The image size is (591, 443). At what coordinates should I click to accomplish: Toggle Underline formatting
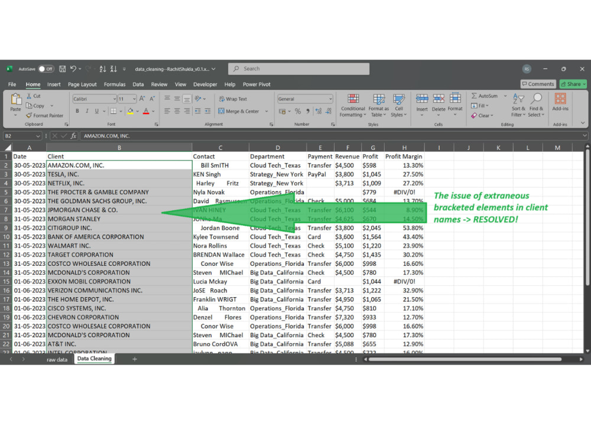coord(97,111)
